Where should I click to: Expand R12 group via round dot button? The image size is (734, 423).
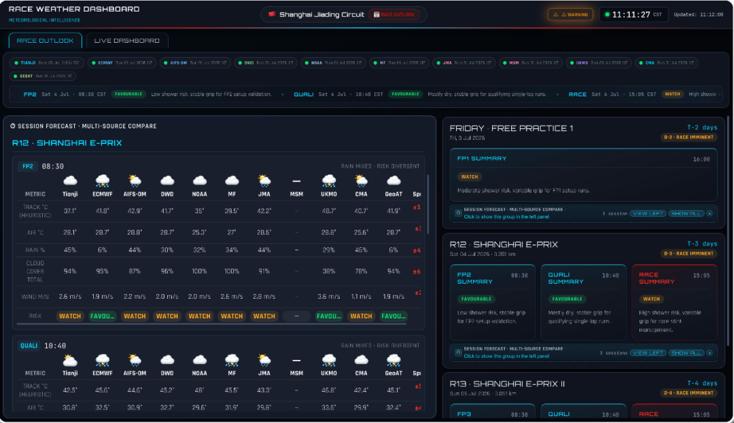710,352
